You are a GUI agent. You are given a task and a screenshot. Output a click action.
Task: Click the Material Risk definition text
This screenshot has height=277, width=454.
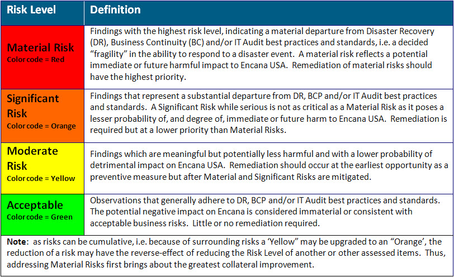pos(262,54)
